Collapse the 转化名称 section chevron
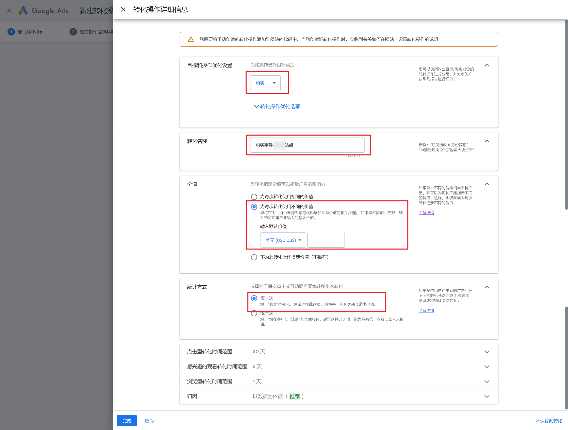 click(486, 141)
